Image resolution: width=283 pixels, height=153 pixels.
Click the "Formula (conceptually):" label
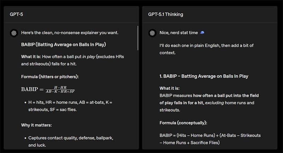[183, 123]
